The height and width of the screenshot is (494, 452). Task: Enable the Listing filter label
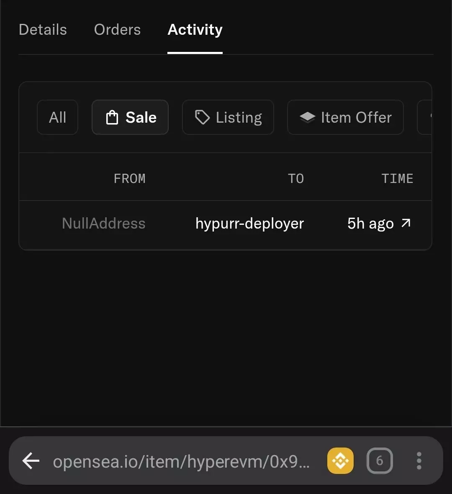tap(239, 117)
